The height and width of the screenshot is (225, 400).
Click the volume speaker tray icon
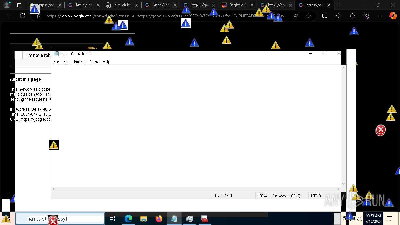[360, 219]
